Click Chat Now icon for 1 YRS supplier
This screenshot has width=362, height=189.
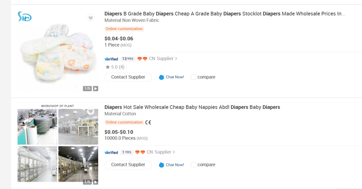coord(162,165)
